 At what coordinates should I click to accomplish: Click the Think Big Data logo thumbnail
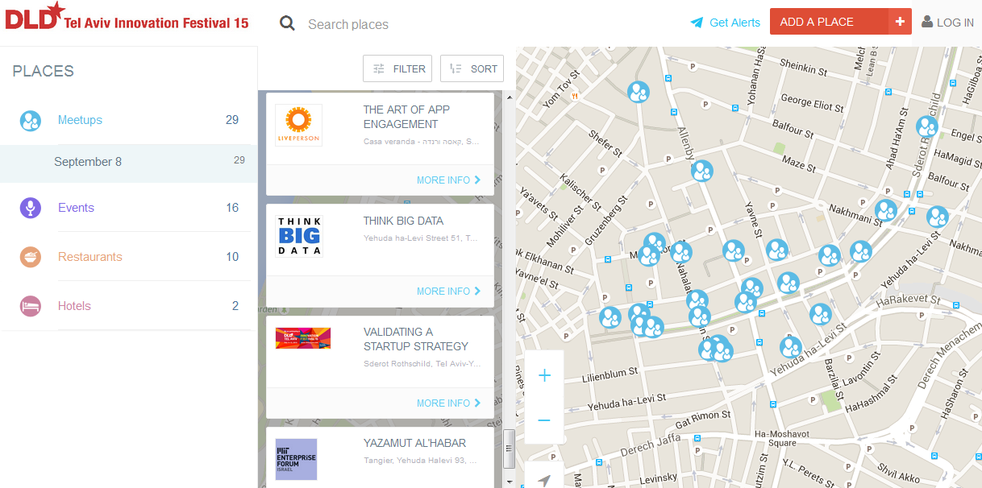tap(299, 236)
